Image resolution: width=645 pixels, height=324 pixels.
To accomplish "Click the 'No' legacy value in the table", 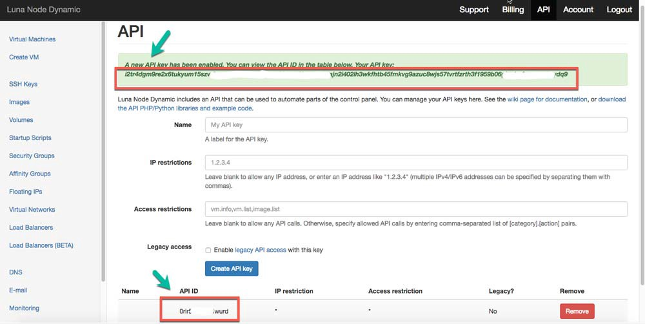I will [493, 311].
